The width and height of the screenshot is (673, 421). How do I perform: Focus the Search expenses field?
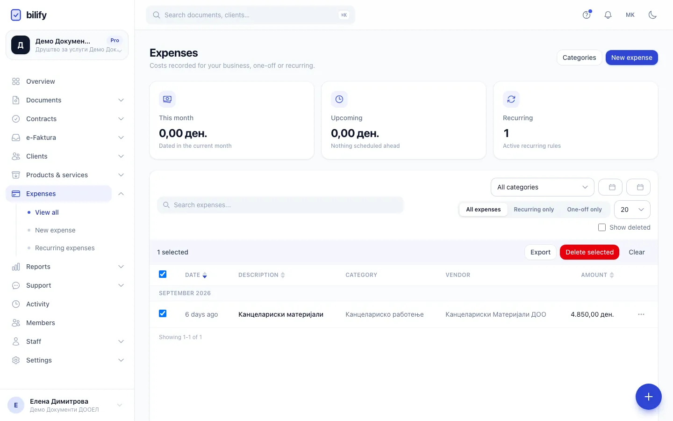280,205
